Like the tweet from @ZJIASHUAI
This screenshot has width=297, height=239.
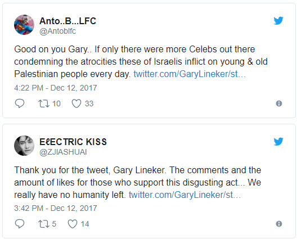pos(73,224)
